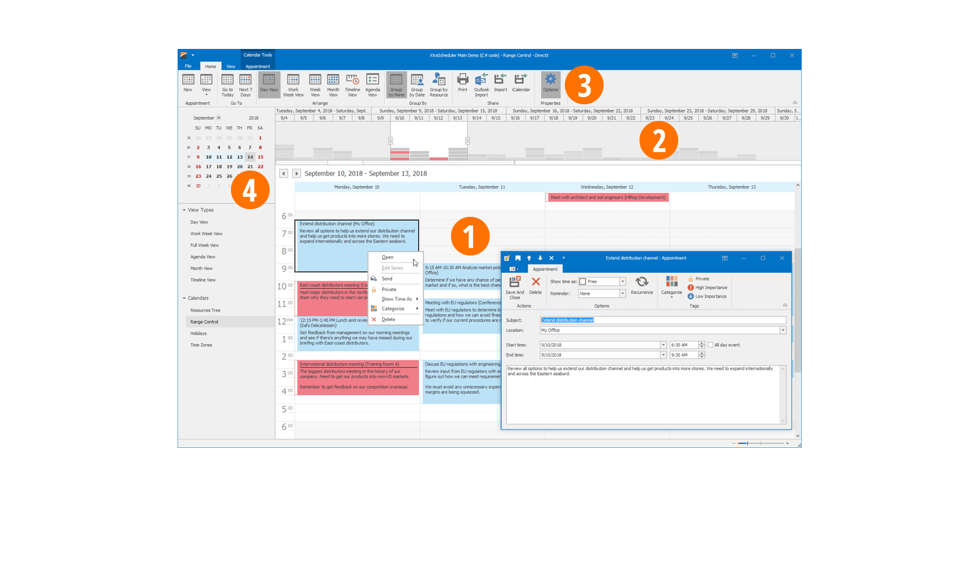978x583 pixels.
Task: Collapse the View Types group
Action: (184, 210)
